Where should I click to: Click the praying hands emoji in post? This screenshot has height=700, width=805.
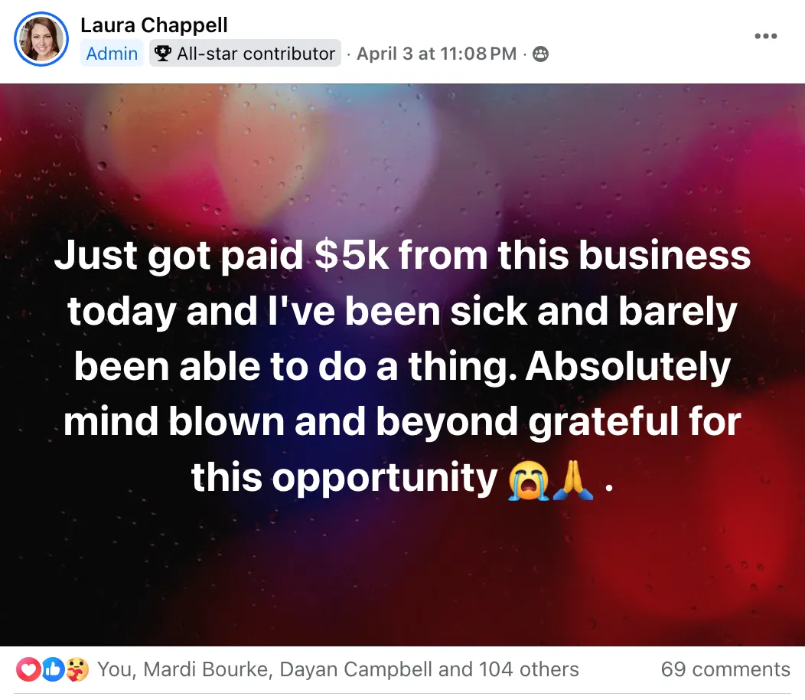573,480
